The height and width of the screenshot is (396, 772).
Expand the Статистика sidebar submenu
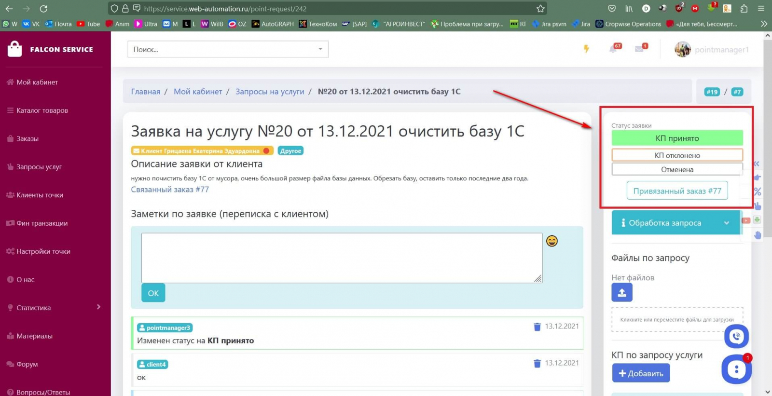55,308
